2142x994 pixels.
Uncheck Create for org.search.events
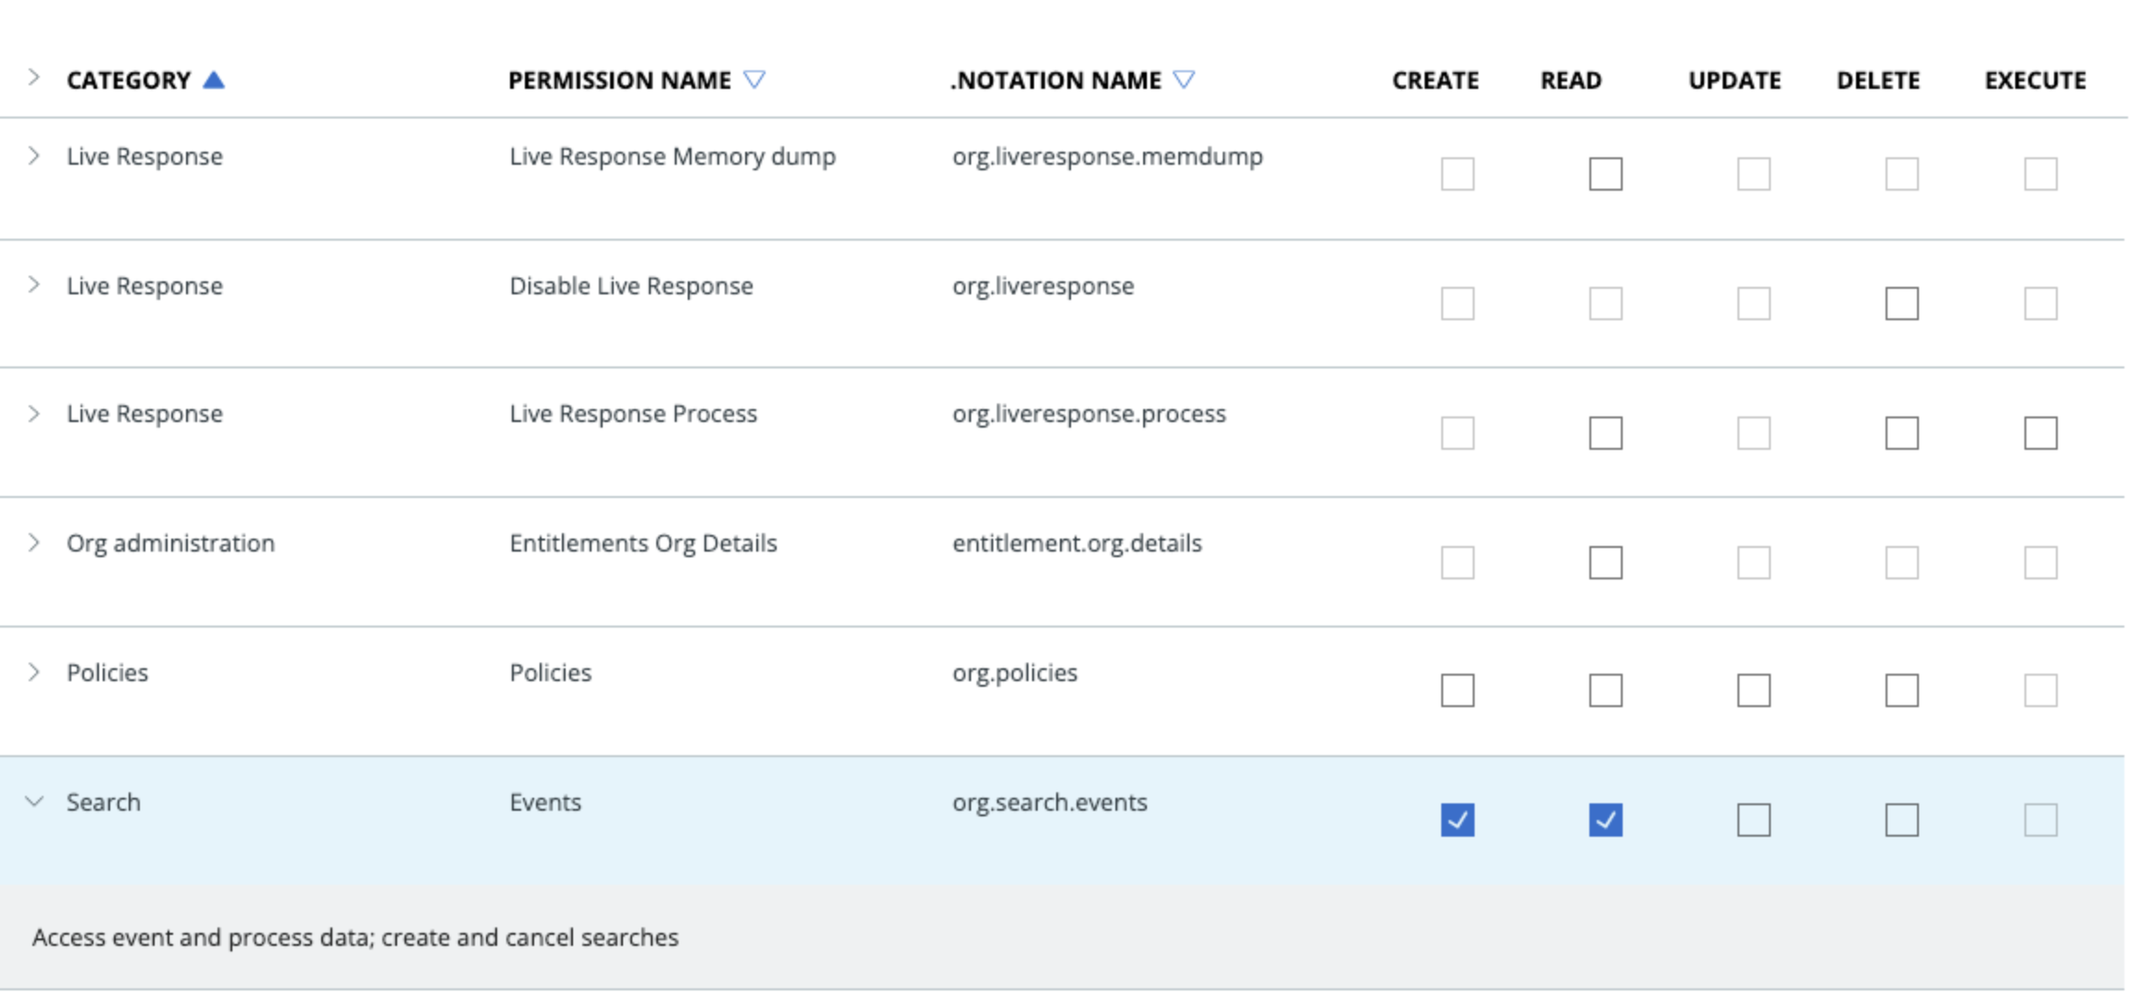tap(1457, 820)
